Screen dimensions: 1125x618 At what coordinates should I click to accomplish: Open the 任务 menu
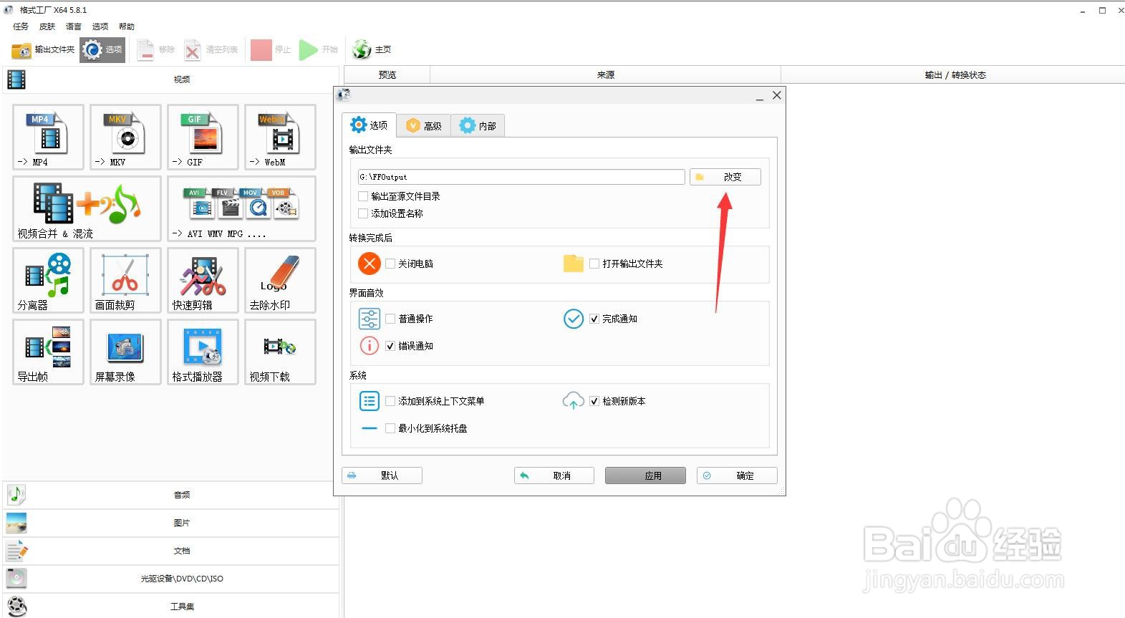click(x=21, y=26)
